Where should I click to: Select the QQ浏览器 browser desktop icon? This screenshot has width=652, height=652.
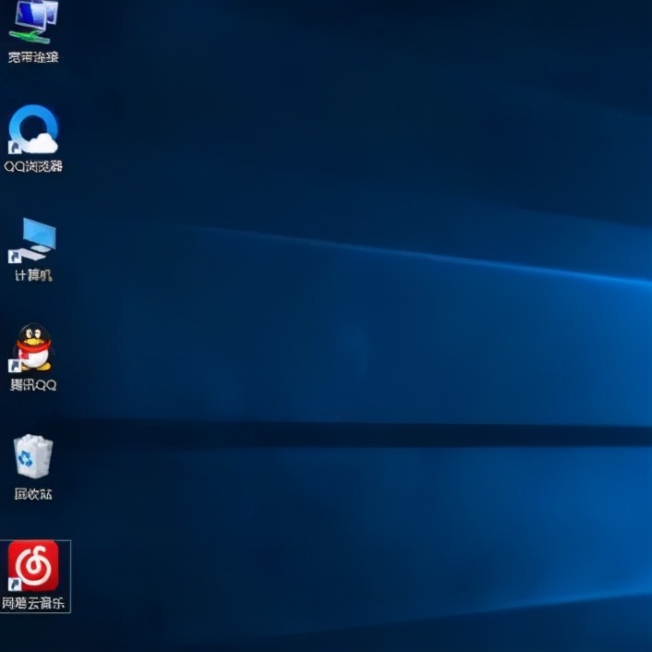[33, 129]
